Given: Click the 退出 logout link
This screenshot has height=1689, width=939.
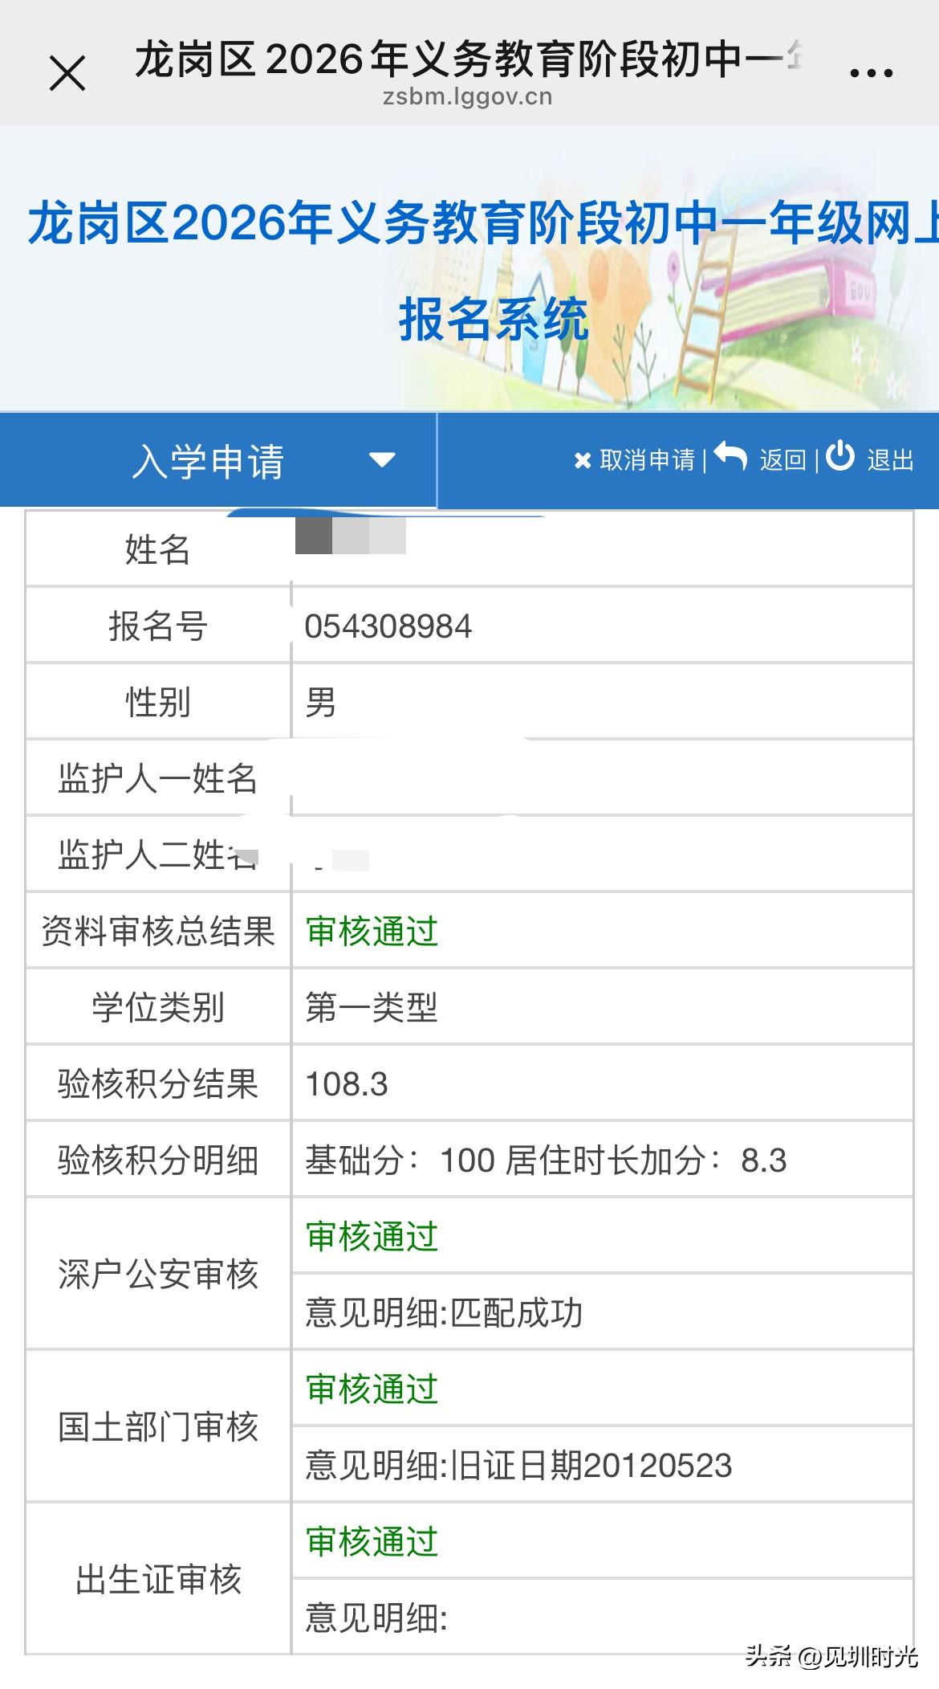Looking at the screenshot, I should (891, 460).
